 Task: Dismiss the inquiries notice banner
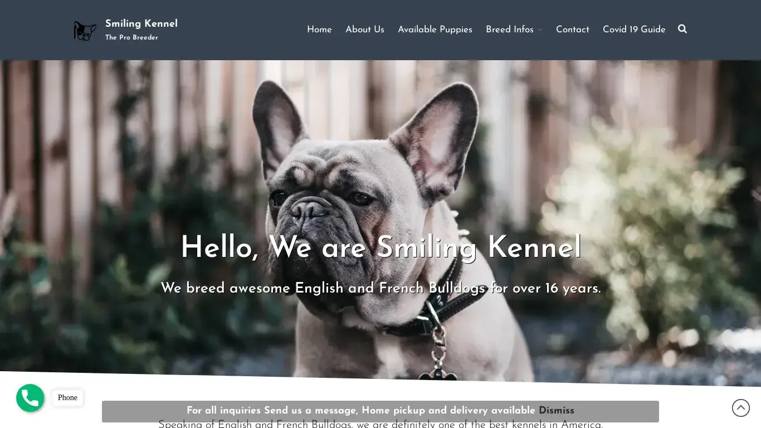[556, 411]
